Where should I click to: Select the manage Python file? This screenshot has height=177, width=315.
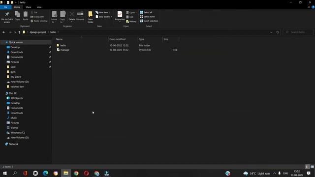tap(65, 50)
